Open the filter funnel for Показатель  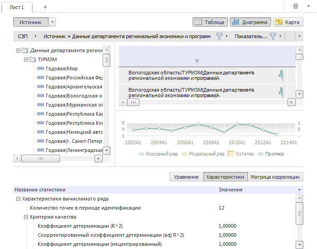point(273,36)
